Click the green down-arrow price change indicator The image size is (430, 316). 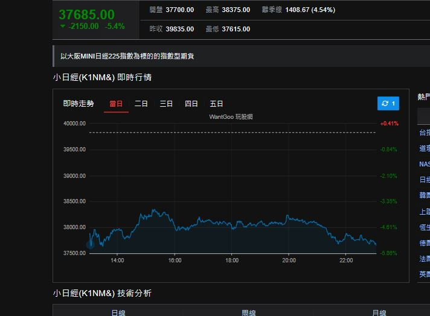click(x=63, y=27)
